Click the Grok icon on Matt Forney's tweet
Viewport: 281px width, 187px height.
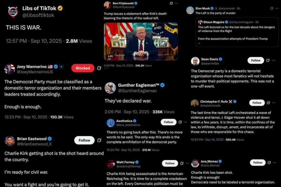click(x=182, y=163)
